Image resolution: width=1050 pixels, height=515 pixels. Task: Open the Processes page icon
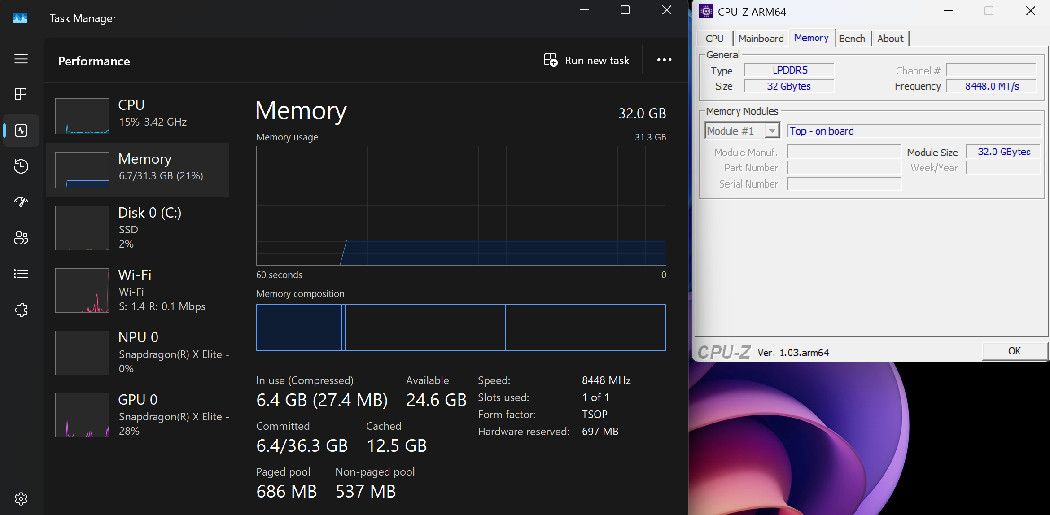(21, 94)
